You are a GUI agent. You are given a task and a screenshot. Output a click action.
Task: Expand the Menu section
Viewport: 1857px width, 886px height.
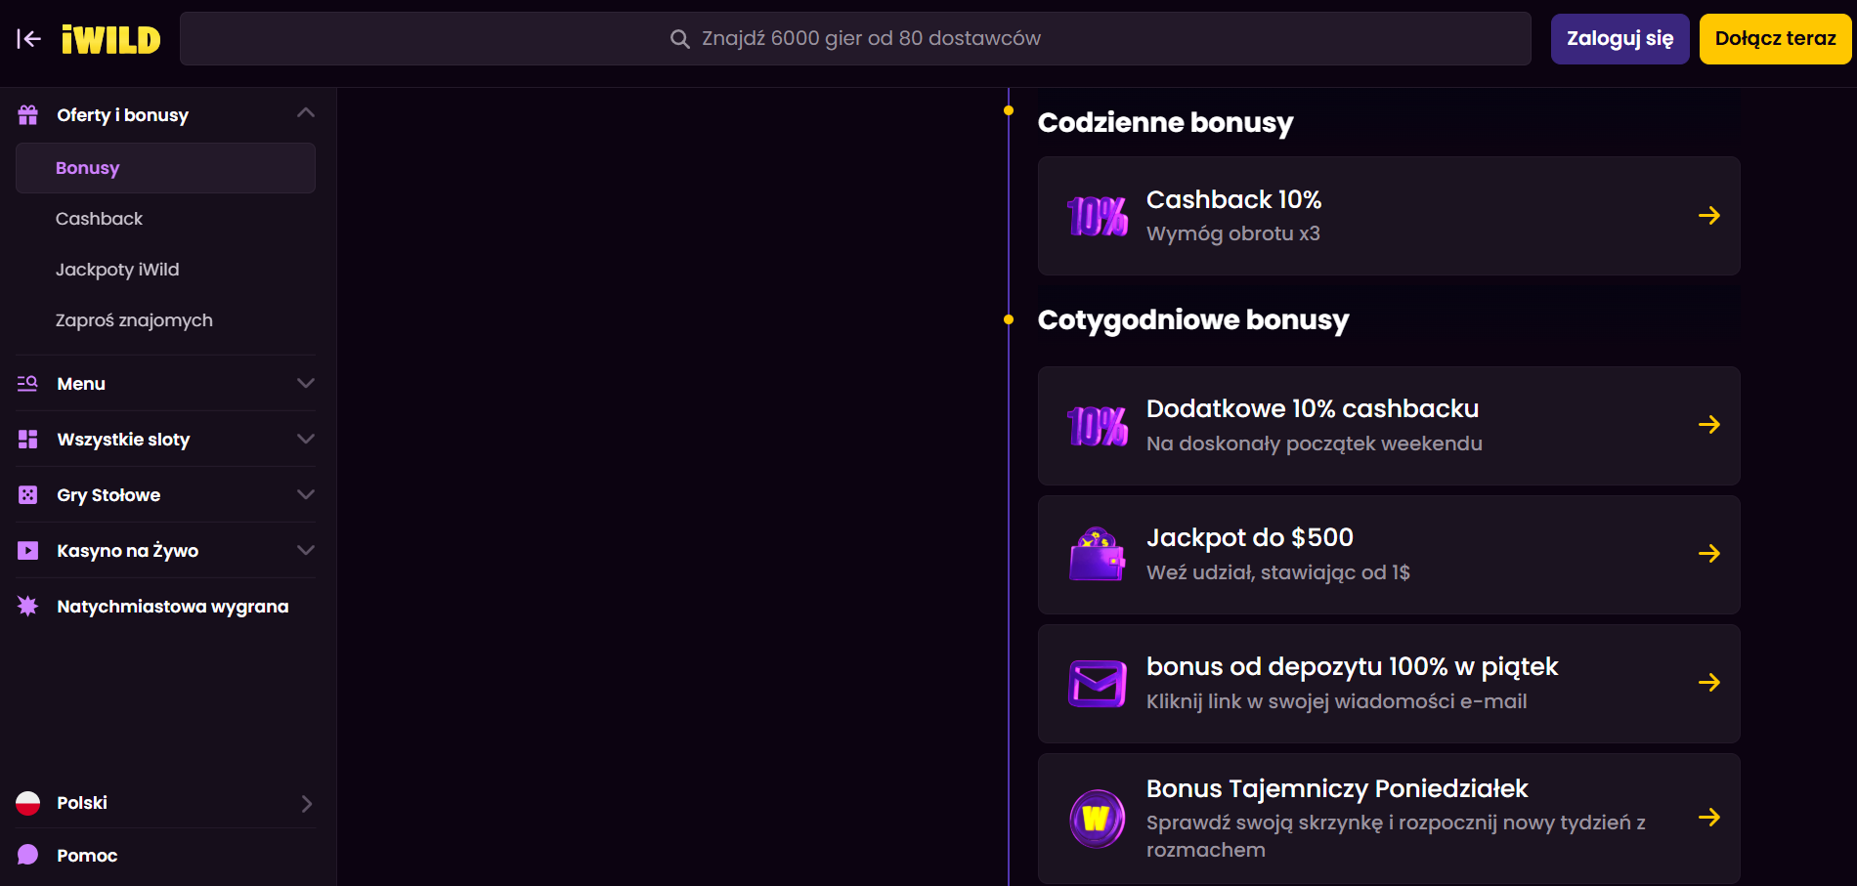tap(305, 383)
